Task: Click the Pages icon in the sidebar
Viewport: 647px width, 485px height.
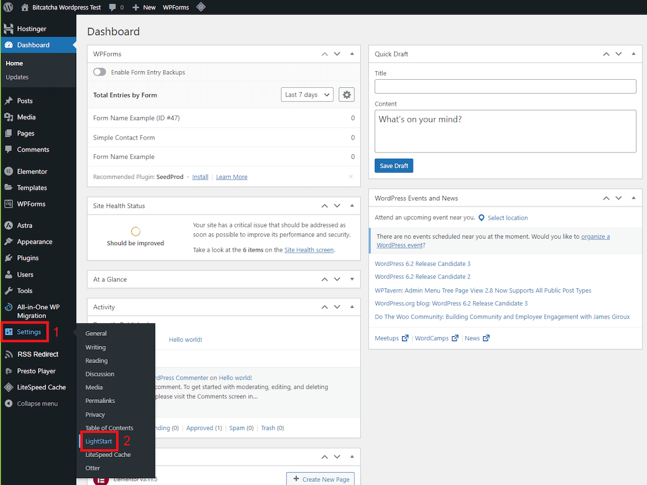Action: 9,133
